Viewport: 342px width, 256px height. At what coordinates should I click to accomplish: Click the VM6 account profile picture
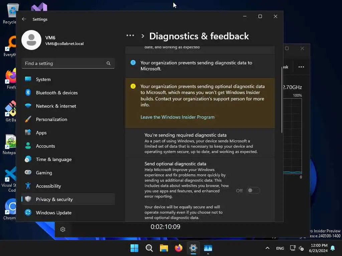[x=31, y=40]
